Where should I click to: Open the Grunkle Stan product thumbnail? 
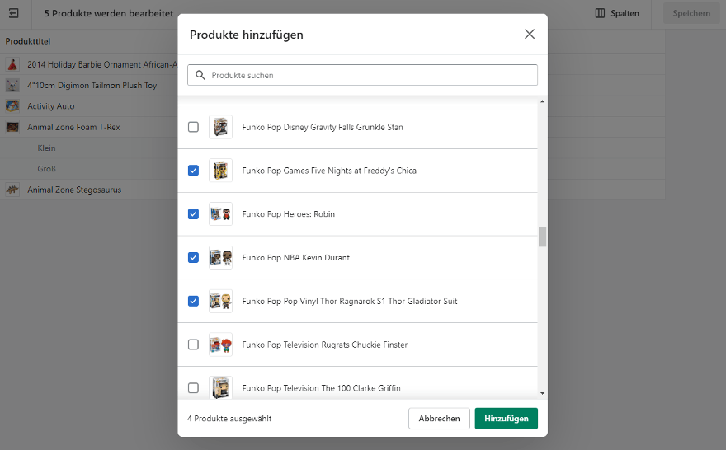[x=220, y=127]
